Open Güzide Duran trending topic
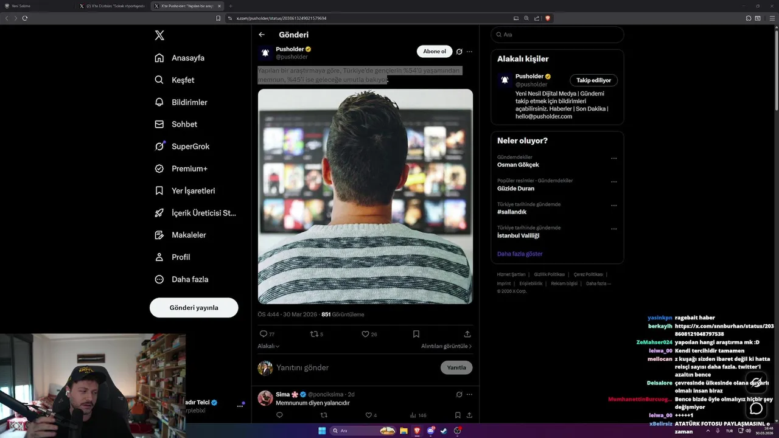 515,188
